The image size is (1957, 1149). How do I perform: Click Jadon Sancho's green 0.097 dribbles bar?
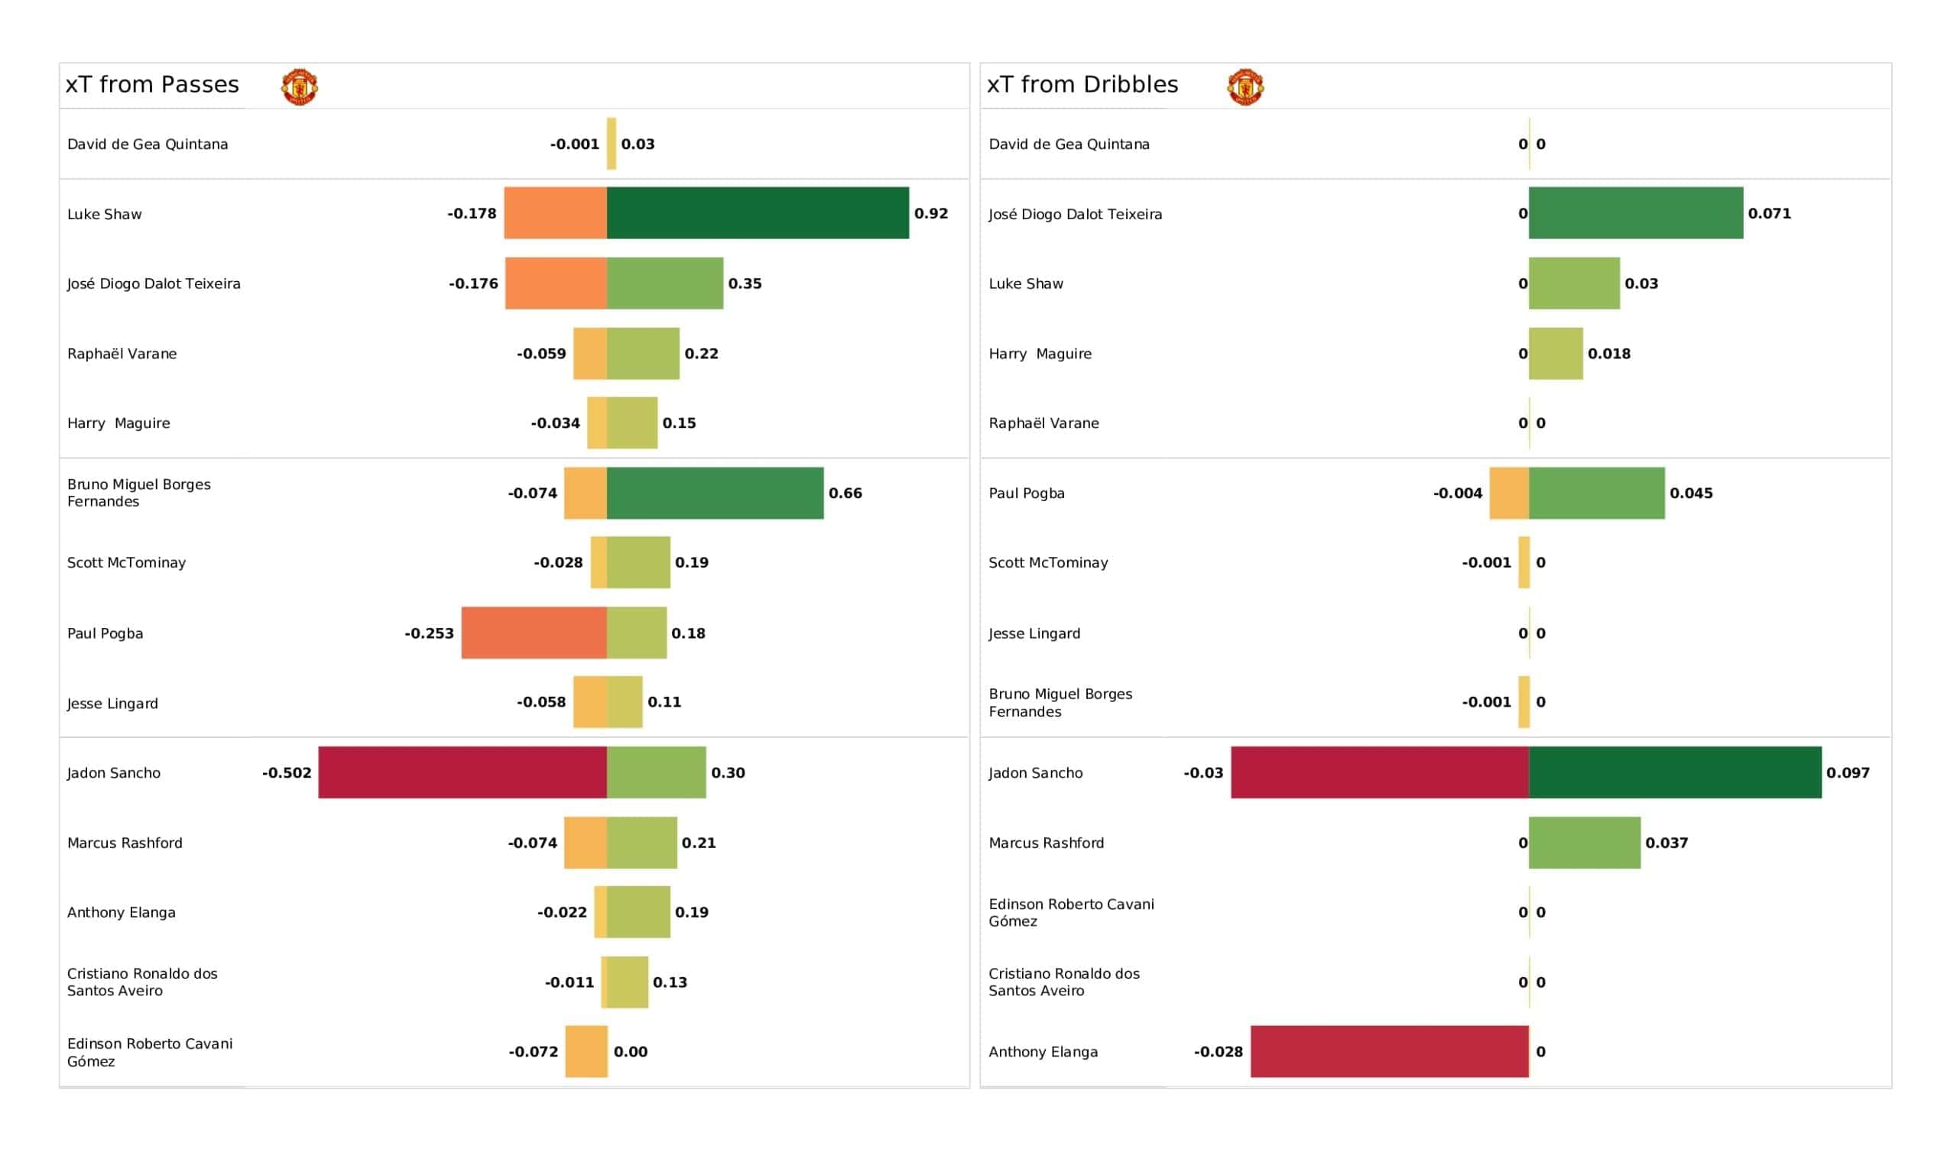point(1674,772)
